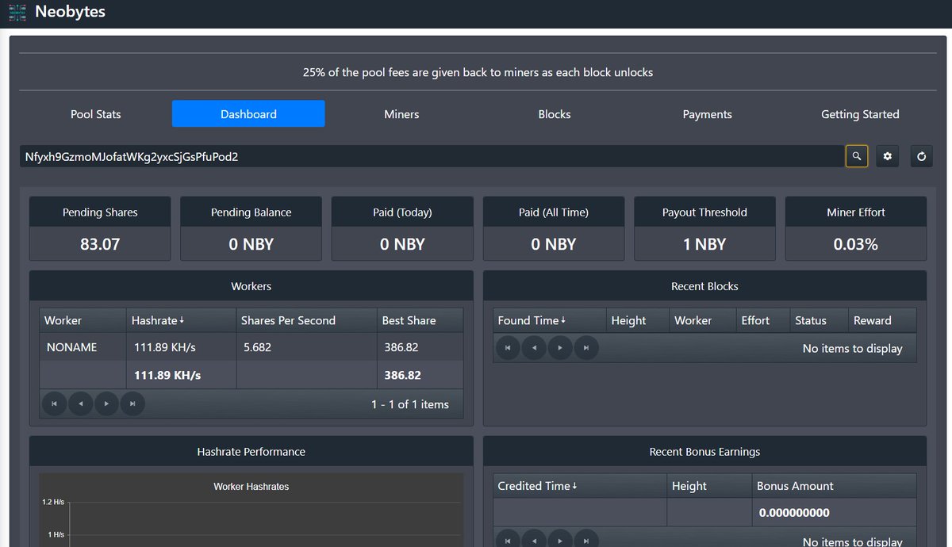Click the Paid (Today) card heading

click(402, 212)
